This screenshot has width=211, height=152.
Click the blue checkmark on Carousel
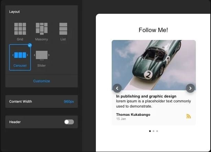point(30,45)
